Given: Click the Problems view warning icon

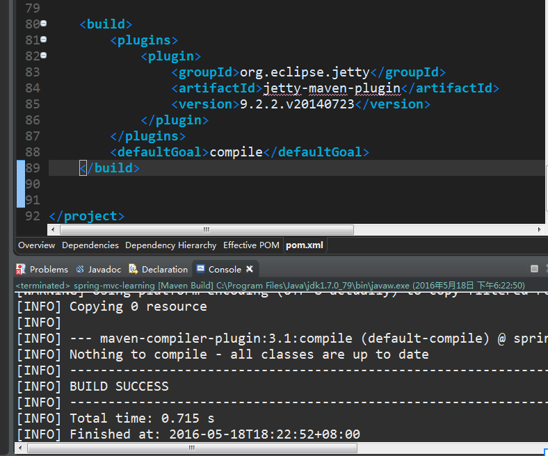Looking at the screenshot, I should 21,269.
